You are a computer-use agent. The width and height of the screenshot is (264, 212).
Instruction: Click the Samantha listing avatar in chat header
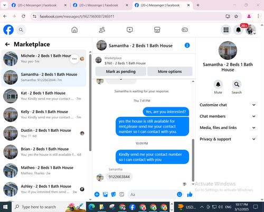click(x=101, y=45)
